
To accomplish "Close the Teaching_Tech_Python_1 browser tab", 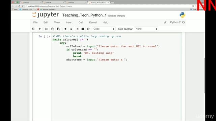I will coord(109,3).
